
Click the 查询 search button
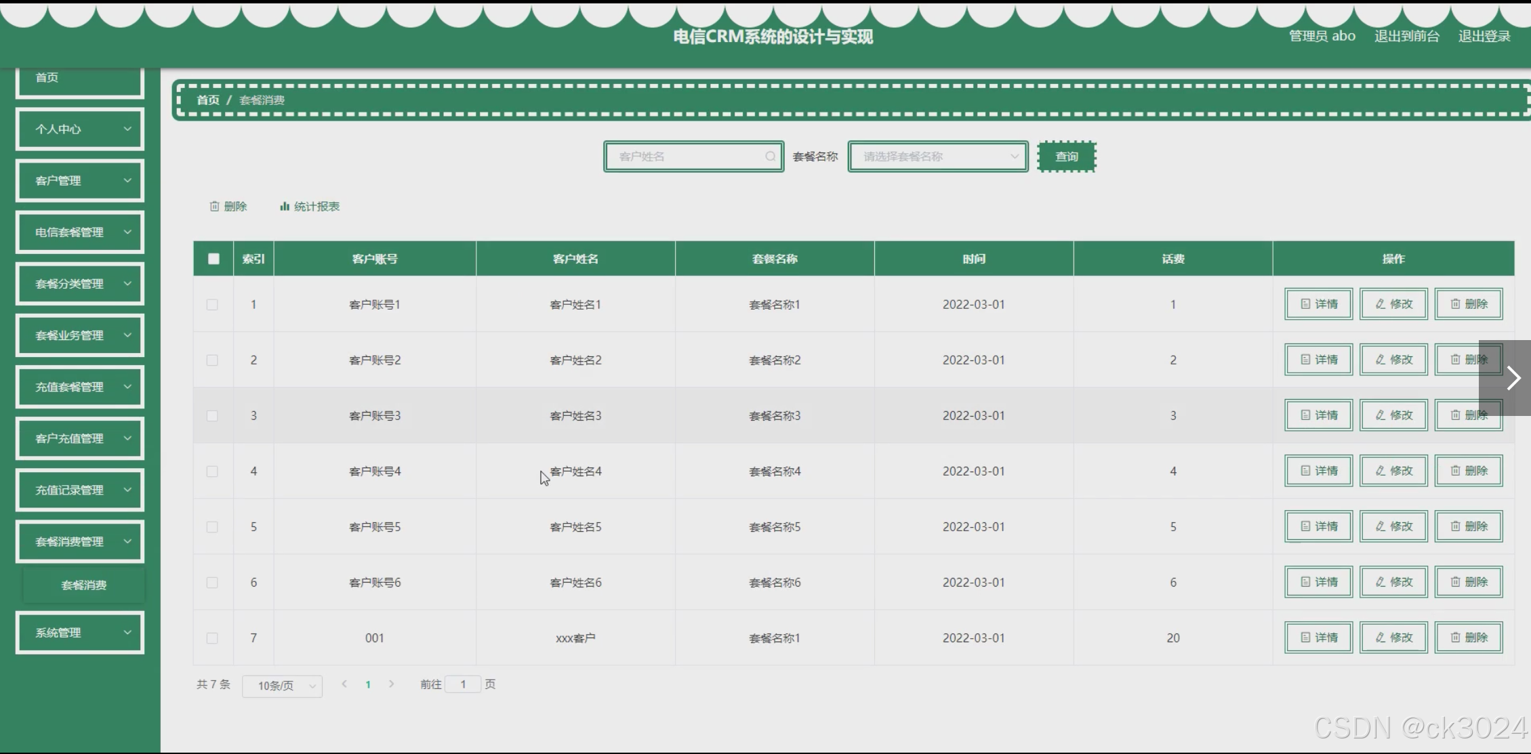pyautogui.click(x=1066, y=156)
